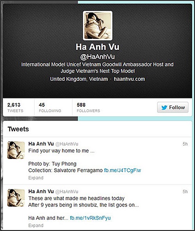195x231 pixels.
Task: Click the Ha Anh Vu profile title
Action: 97,47
